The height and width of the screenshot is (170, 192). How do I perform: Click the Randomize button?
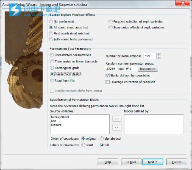coord(148,69)
